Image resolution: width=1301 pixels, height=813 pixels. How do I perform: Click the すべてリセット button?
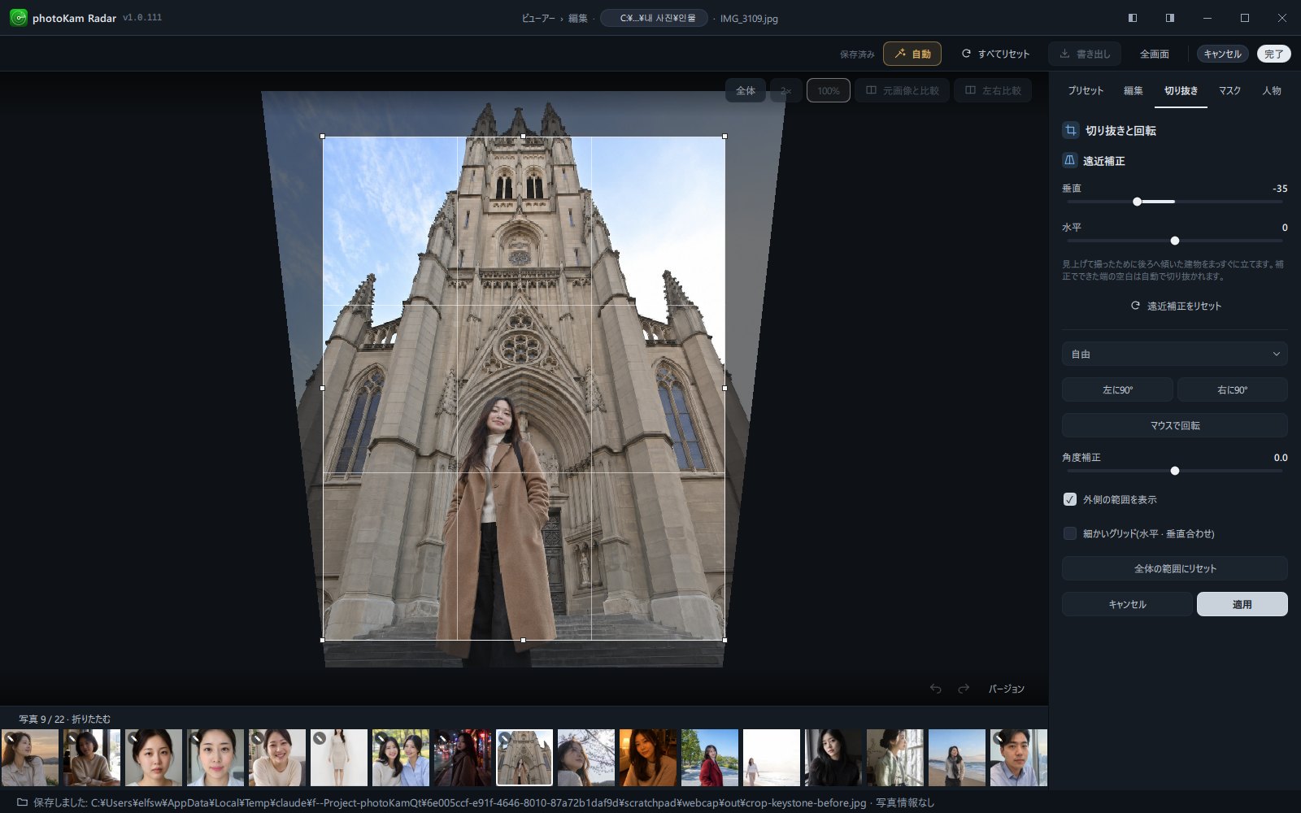(x=995, y=54)
